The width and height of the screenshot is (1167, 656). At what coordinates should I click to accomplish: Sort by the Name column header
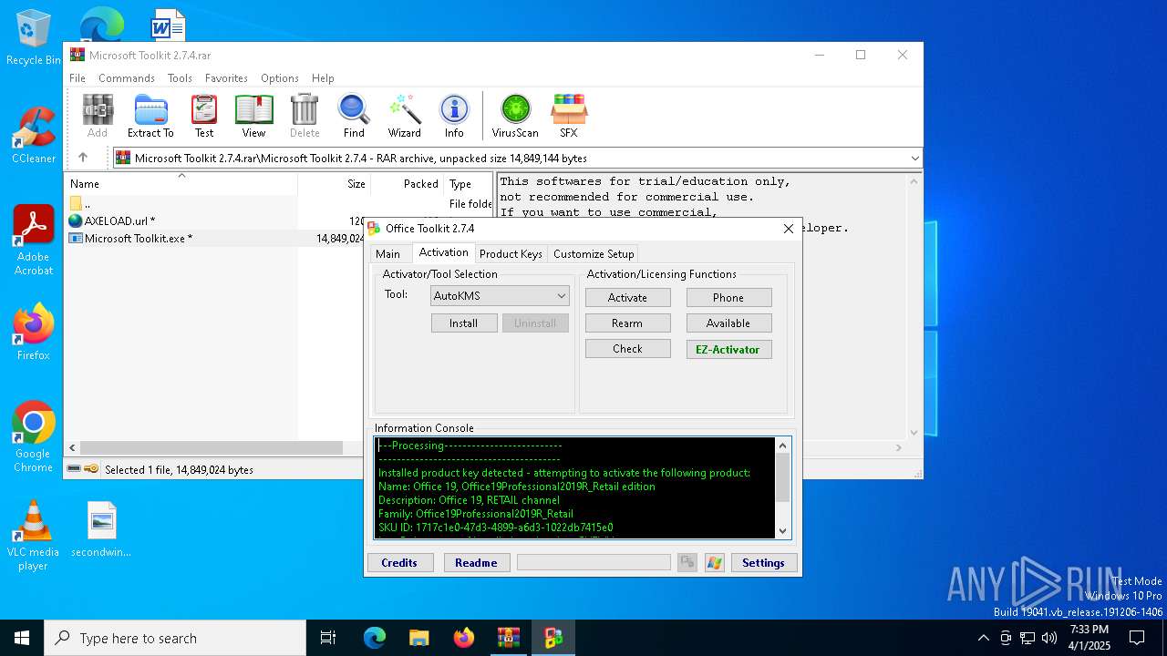click(181, 184)
